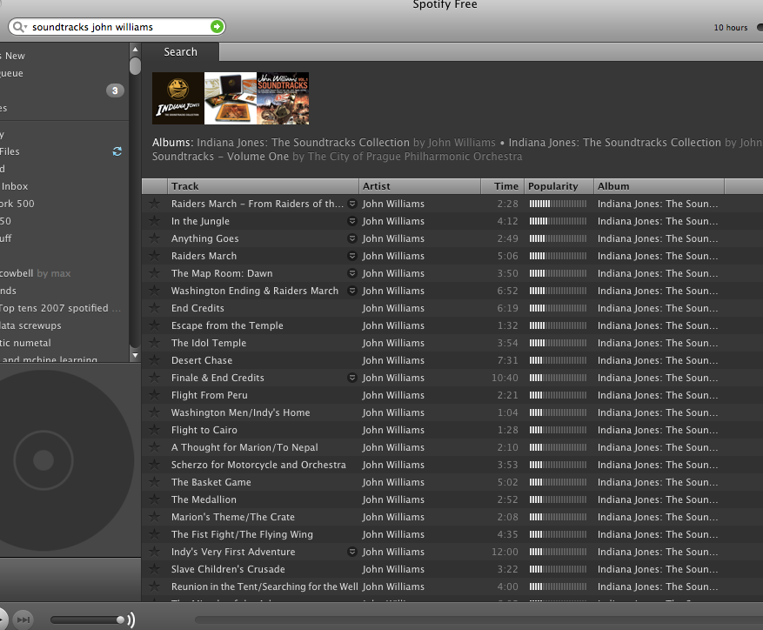Star the track The Medallion
763x630 pixels.
(x=155, y=499)
